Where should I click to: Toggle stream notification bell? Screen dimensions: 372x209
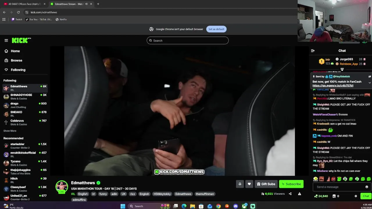[240, 184]
